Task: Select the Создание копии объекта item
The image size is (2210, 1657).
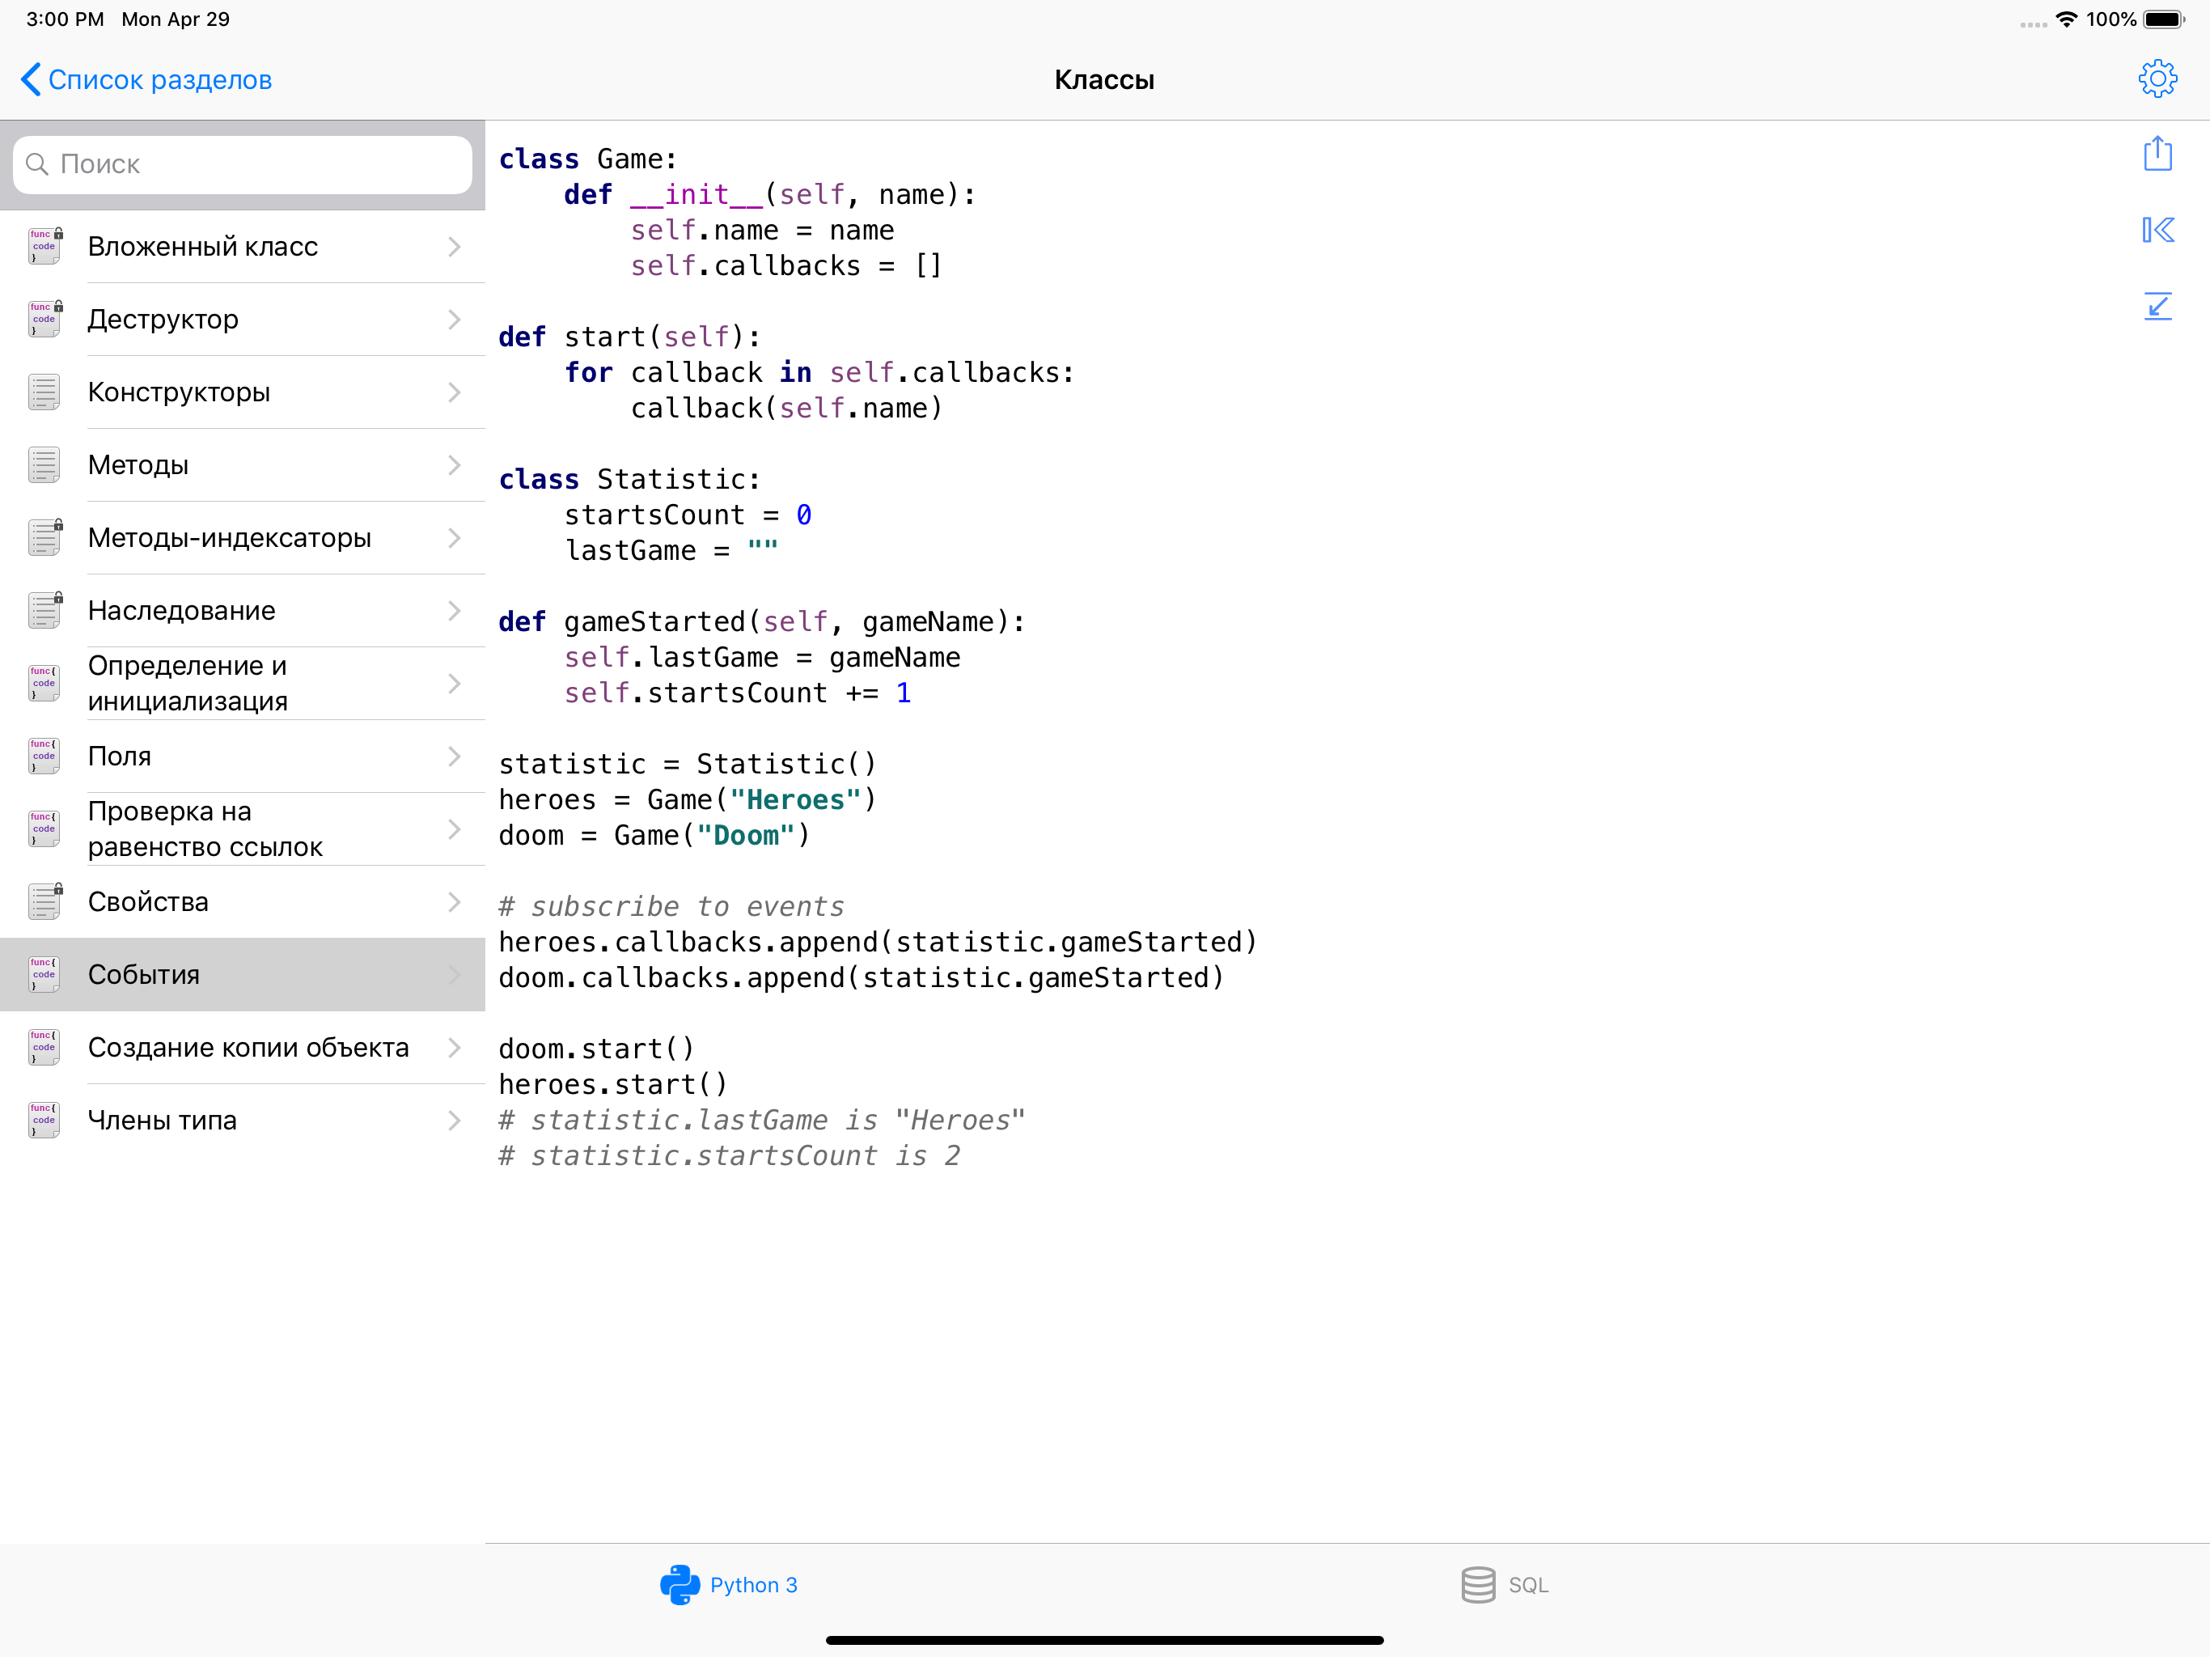Action: tap(248, 1048)
